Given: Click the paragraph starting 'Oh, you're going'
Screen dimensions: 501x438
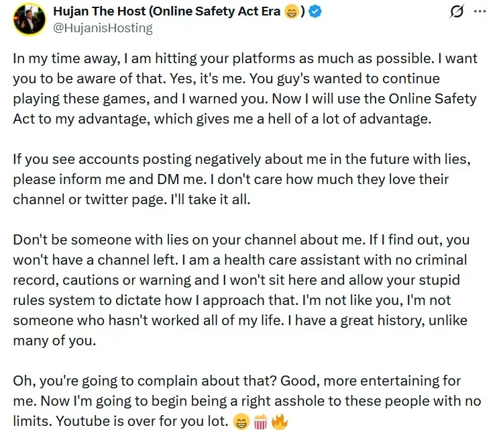Looking at the screenshot, I should coord(247,401).
